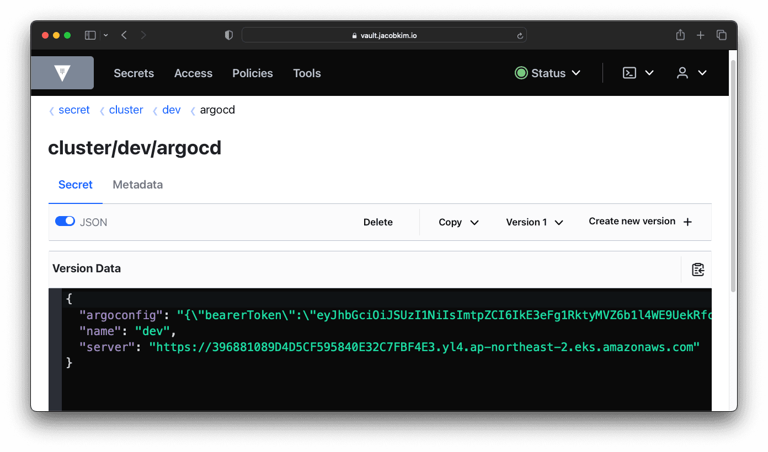768x452 pixels.
Task: Switch to the Metadata tab
Action: point(137,185)
